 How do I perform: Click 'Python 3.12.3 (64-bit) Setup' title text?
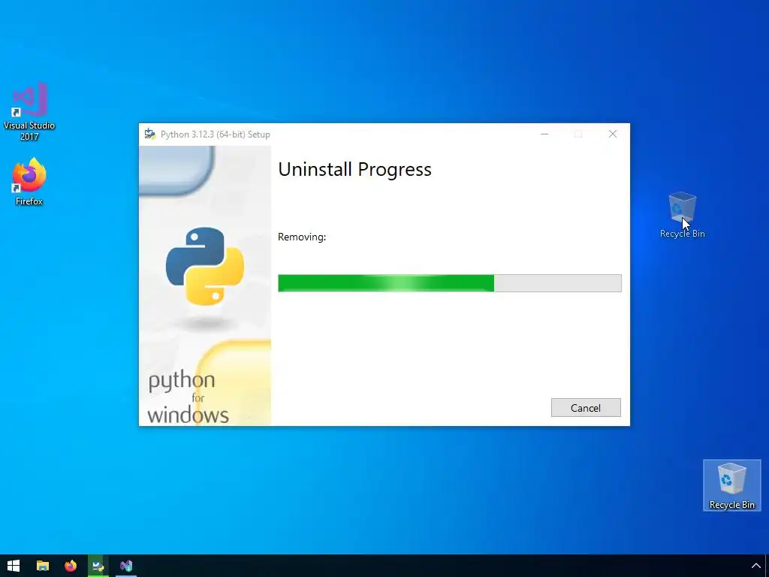pos(216,134)
